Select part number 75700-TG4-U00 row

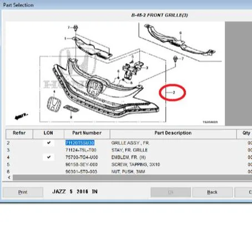tap(129, 157)
